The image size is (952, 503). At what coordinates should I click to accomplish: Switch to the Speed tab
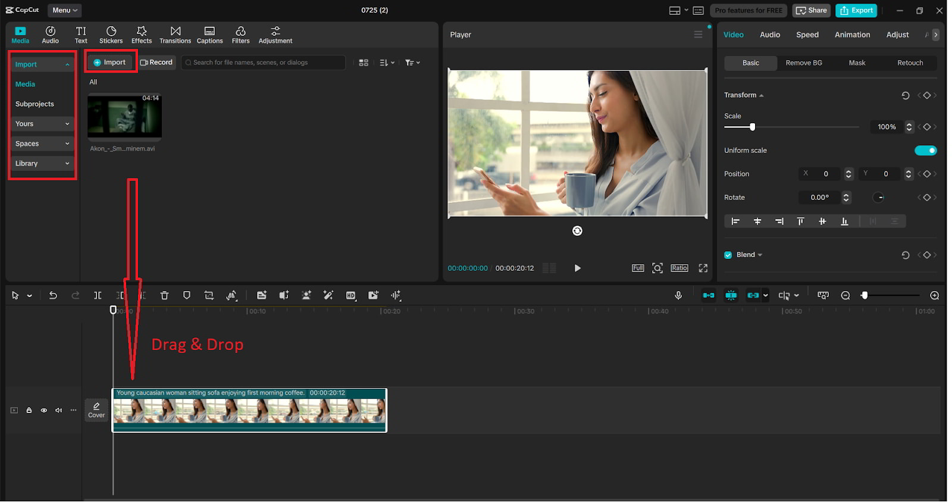click(x=807, y=35)
